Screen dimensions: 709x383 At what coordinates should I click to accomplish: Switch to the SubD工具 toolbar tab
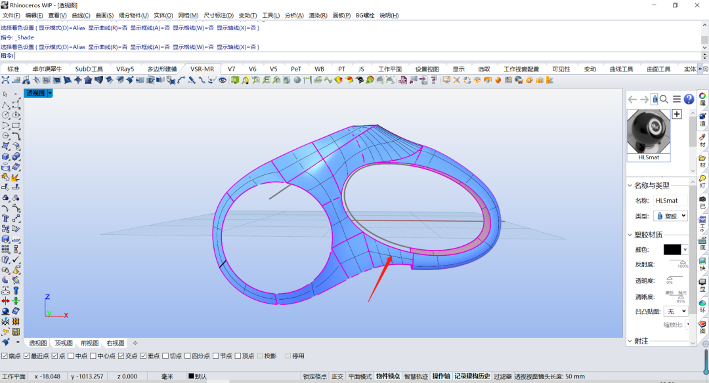pyautogui.click(x=89, y=69)
